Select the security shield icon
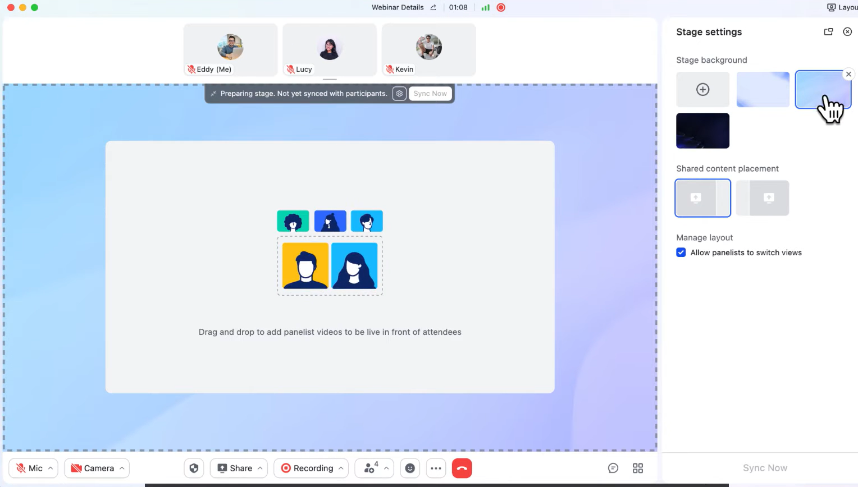 pos(194,468)
